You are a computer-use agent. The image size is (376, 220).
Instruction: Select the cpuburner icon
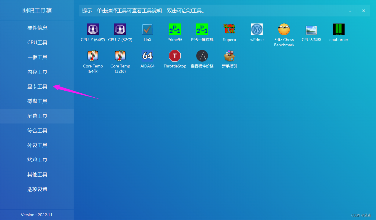[x=339, y=29]
